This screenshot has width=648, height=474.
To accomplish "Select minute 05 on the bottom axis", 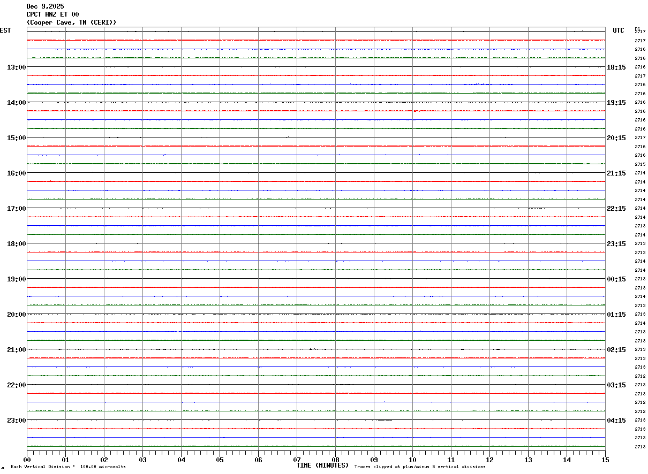I will (x=220, y=460).
